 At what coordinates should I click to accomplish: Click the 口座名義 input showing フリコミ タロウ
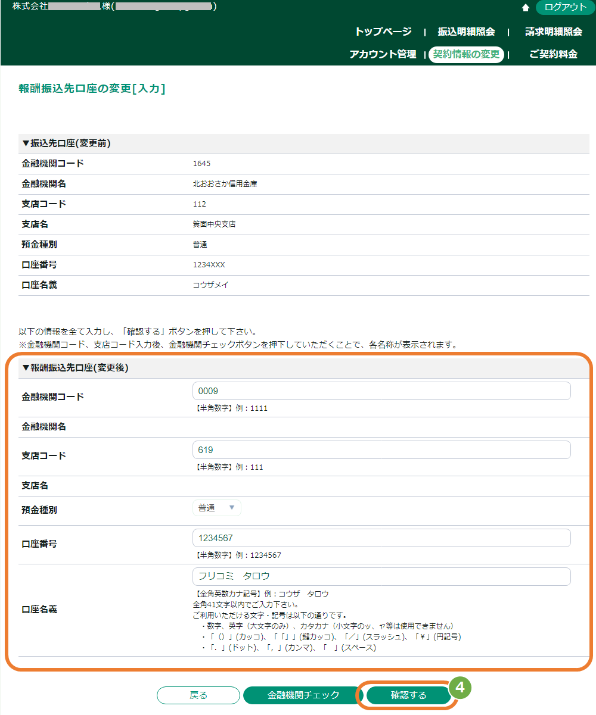point(381,576)
